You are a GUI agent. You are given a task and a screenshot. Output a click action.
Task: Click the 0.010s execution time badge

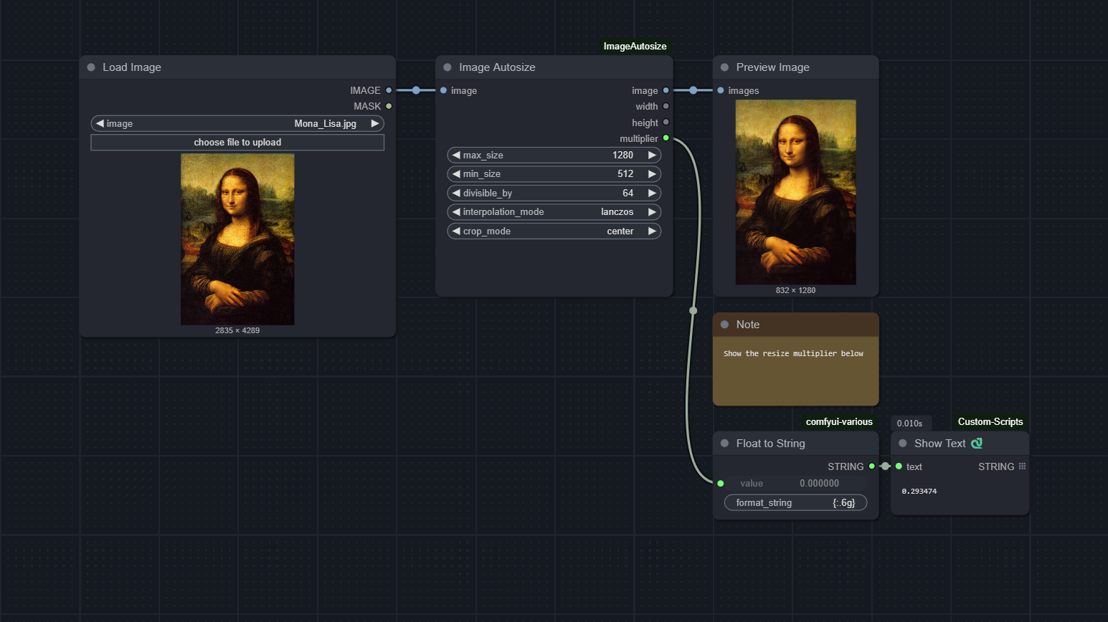click(x=910, y=424)
